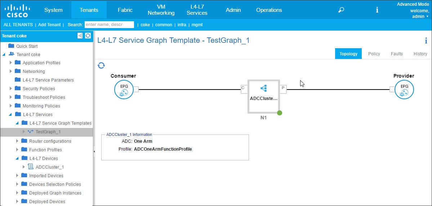Expand the Imported Devices node
Screen dimensions: 432x206
pyautogui.click(x=17, y=175)
